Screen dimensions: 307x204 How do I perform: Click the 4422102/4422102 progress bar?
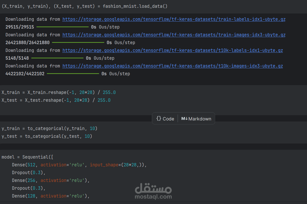[73, 74]
